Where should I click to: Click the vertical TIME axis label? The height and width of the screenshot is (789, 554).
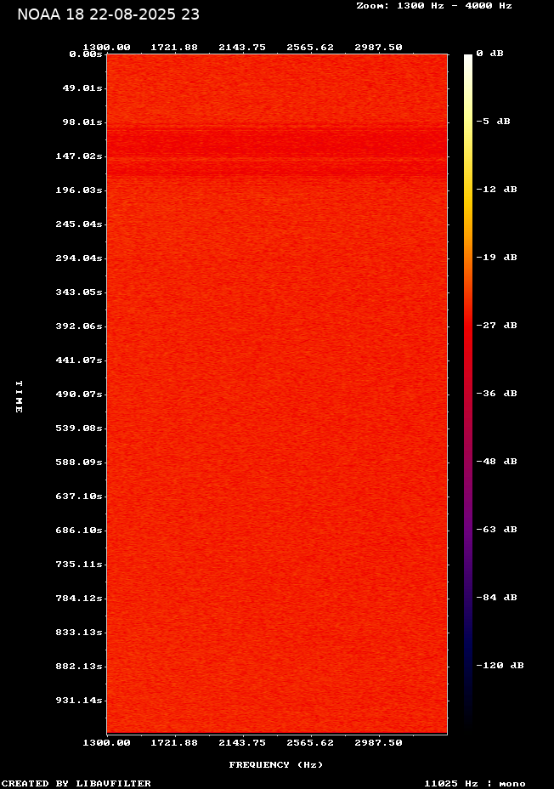pyautogui.click(x=19, y=396)
